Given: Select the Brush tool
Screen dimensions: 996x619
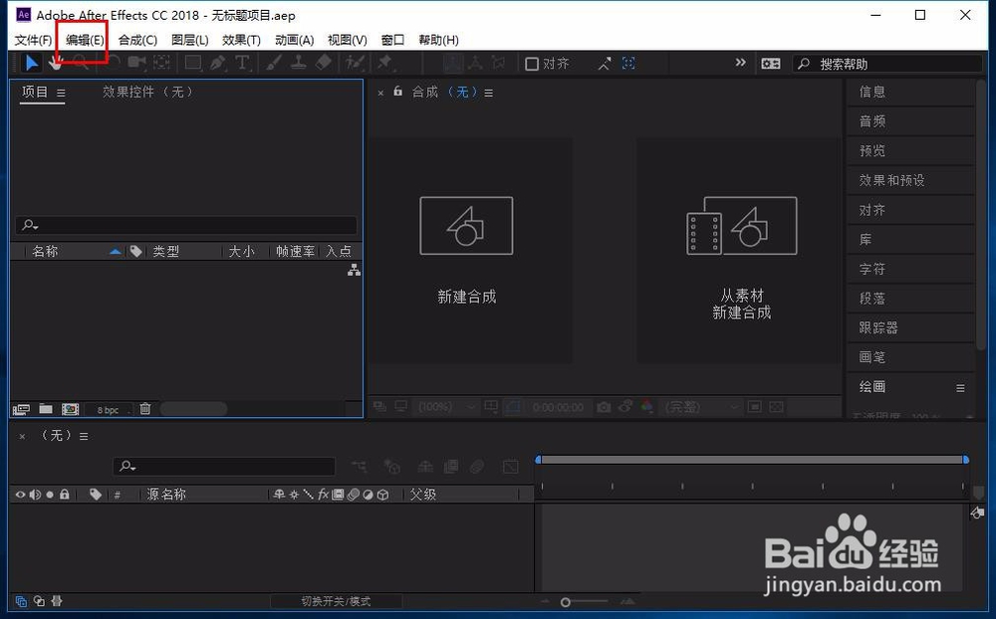Looking at the screenshot, I should coord(274,63).
